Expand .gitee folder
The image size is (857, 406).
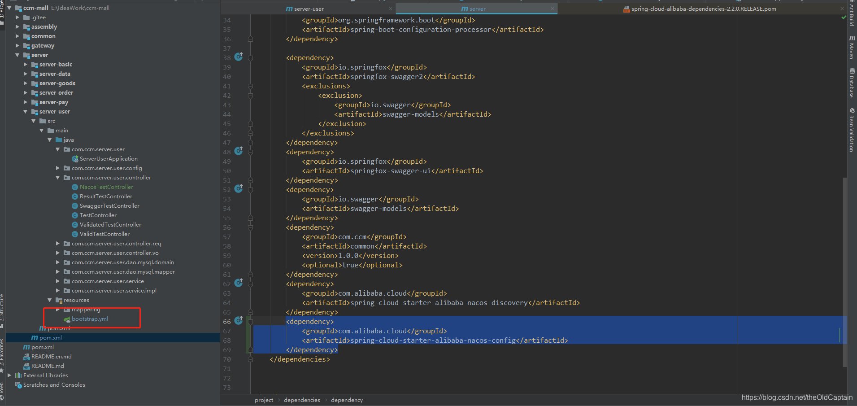point(17,17)
